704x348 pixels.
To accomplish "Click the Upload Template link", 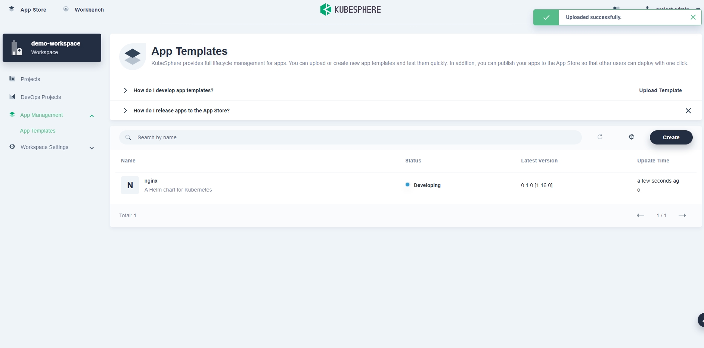I will 660,90.
